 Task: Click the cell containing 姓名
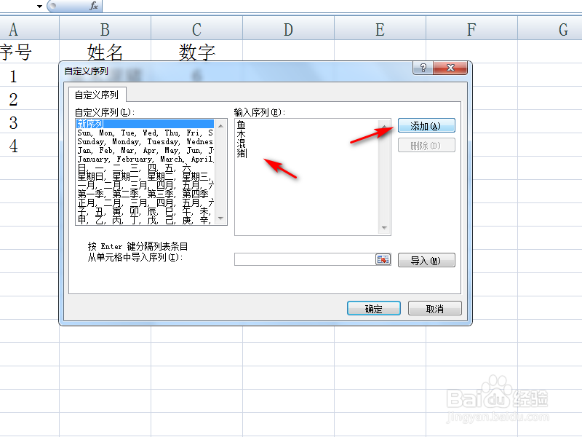[105, 52]
